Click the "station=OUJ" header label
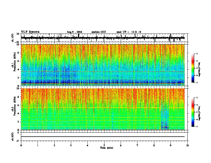This screenshot has width=211, height=163. click(x=99, y=32)
